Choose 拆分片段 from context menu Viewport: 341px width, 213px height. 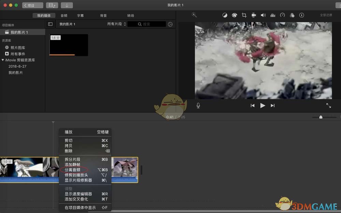click(x=85, y=159)
